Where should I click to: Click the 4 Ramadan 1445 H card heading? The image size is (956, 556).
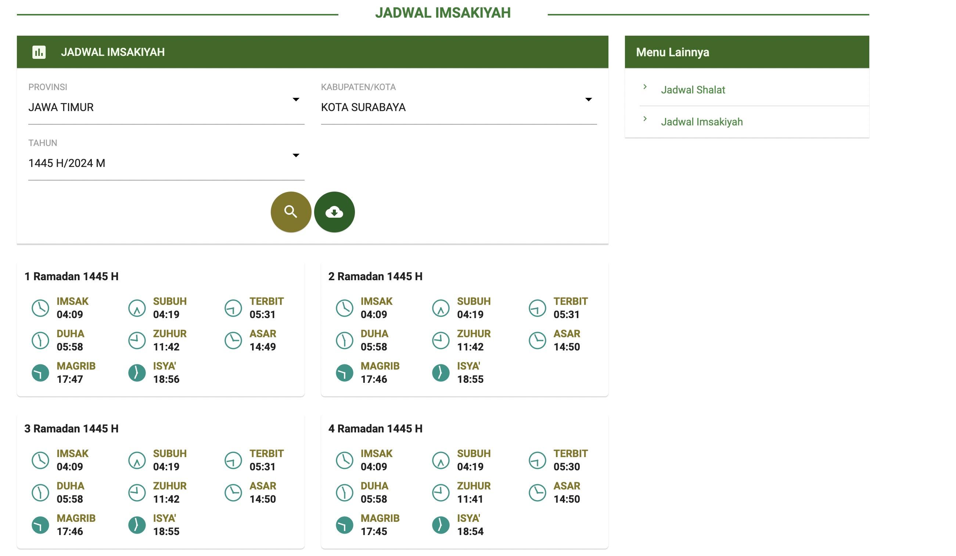click(x=375, y=428)
